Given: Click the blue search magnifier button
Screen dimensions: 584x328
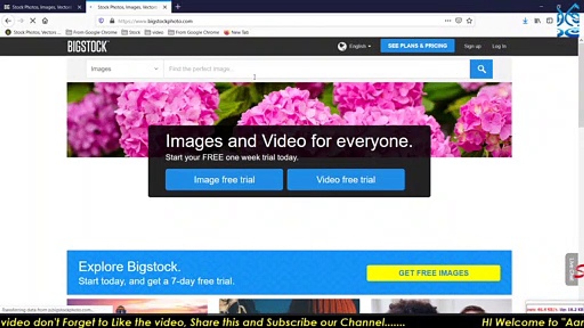Looking at the screenshot, I should tap(481, 69).
